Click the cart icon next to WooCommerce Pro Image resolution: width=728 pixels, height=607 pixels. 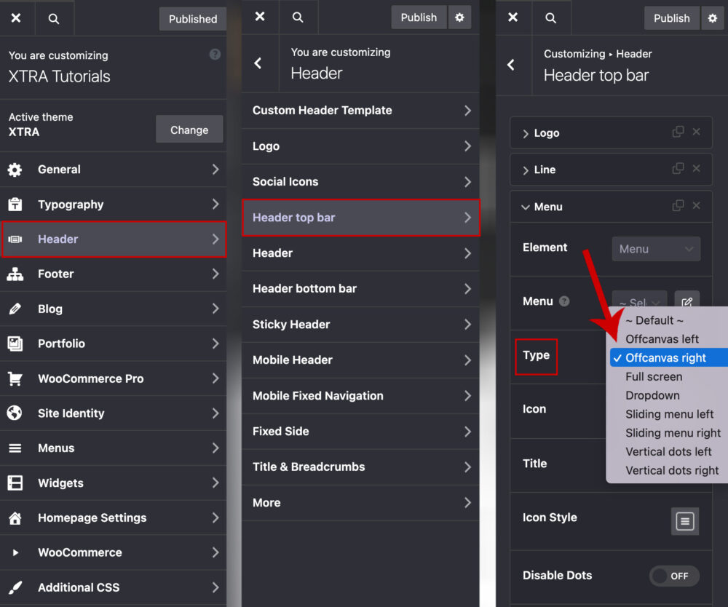(x=17, y=378)
